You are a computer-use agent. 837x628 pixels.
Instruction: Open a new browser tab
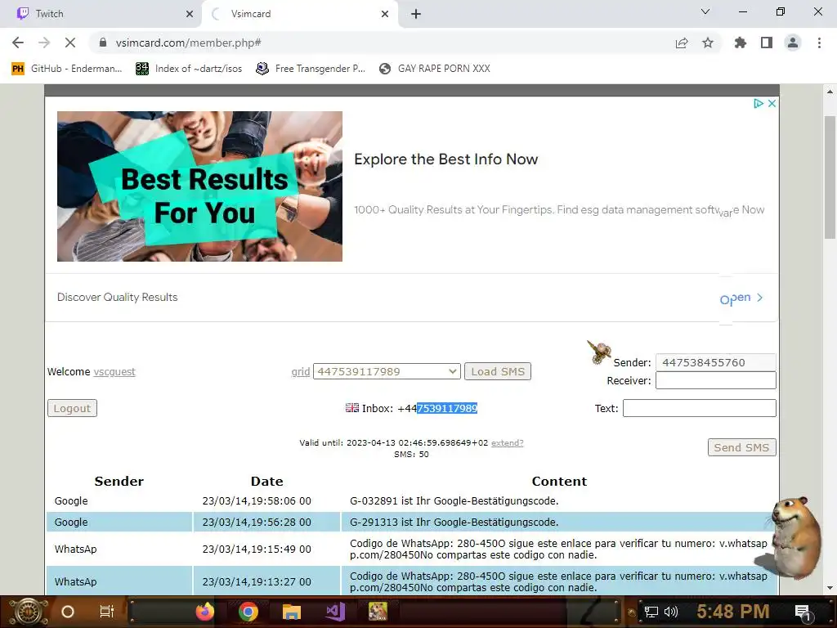tap(416, 14)
